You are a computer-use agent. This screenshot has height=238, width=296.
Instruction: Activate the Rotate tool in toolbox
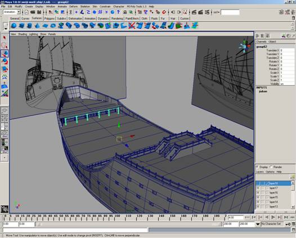coord(5,61)
